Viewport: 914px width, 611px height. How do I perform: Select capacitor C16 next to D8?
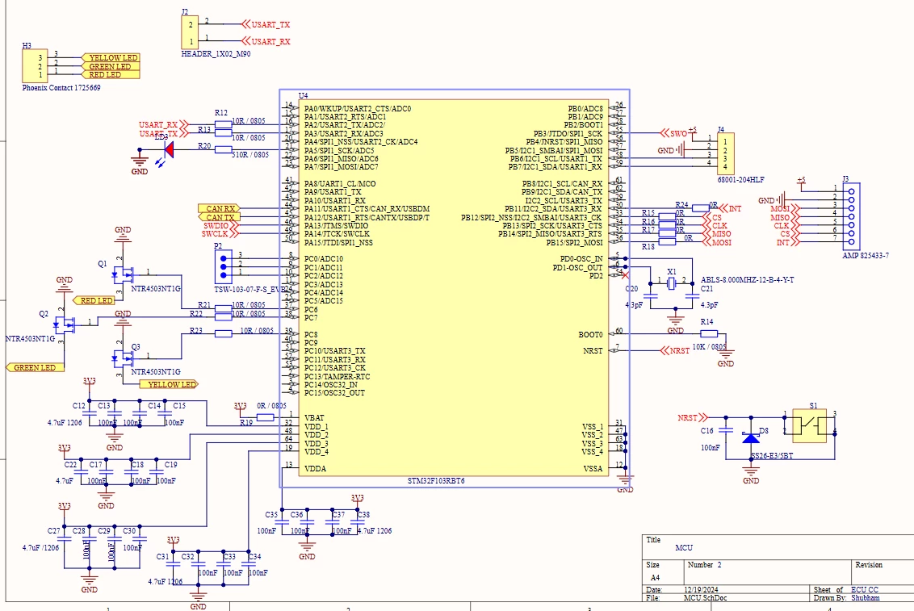(726, 430)
